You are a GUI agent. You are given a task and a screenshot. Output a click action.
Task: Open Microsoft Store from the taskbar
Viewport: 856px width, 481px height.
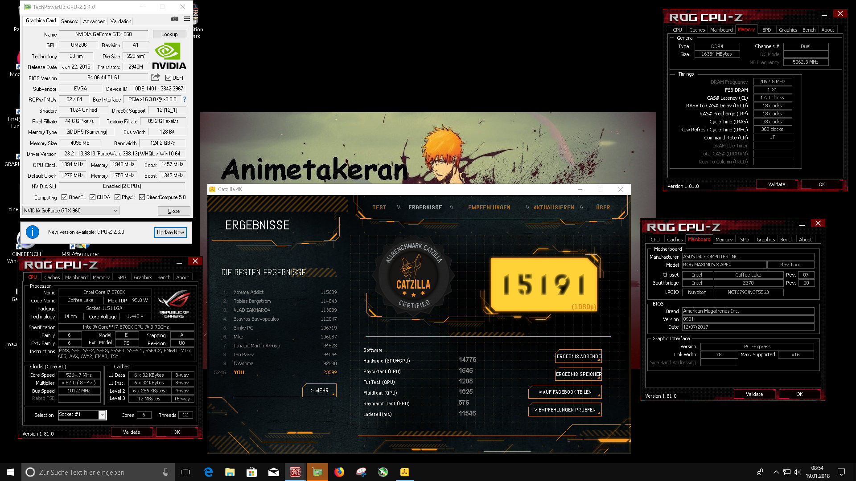(252, 472)
